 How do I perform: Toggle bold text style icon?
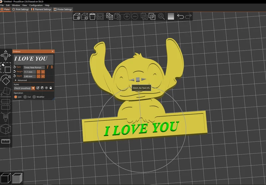pyautogui.click(x=52, y=67)
